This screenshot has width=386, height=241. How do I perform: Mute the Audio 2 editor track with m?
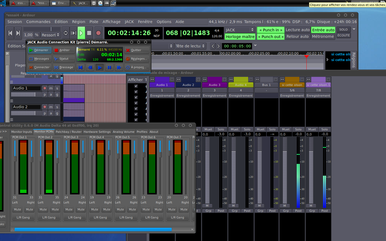point(51,107)
